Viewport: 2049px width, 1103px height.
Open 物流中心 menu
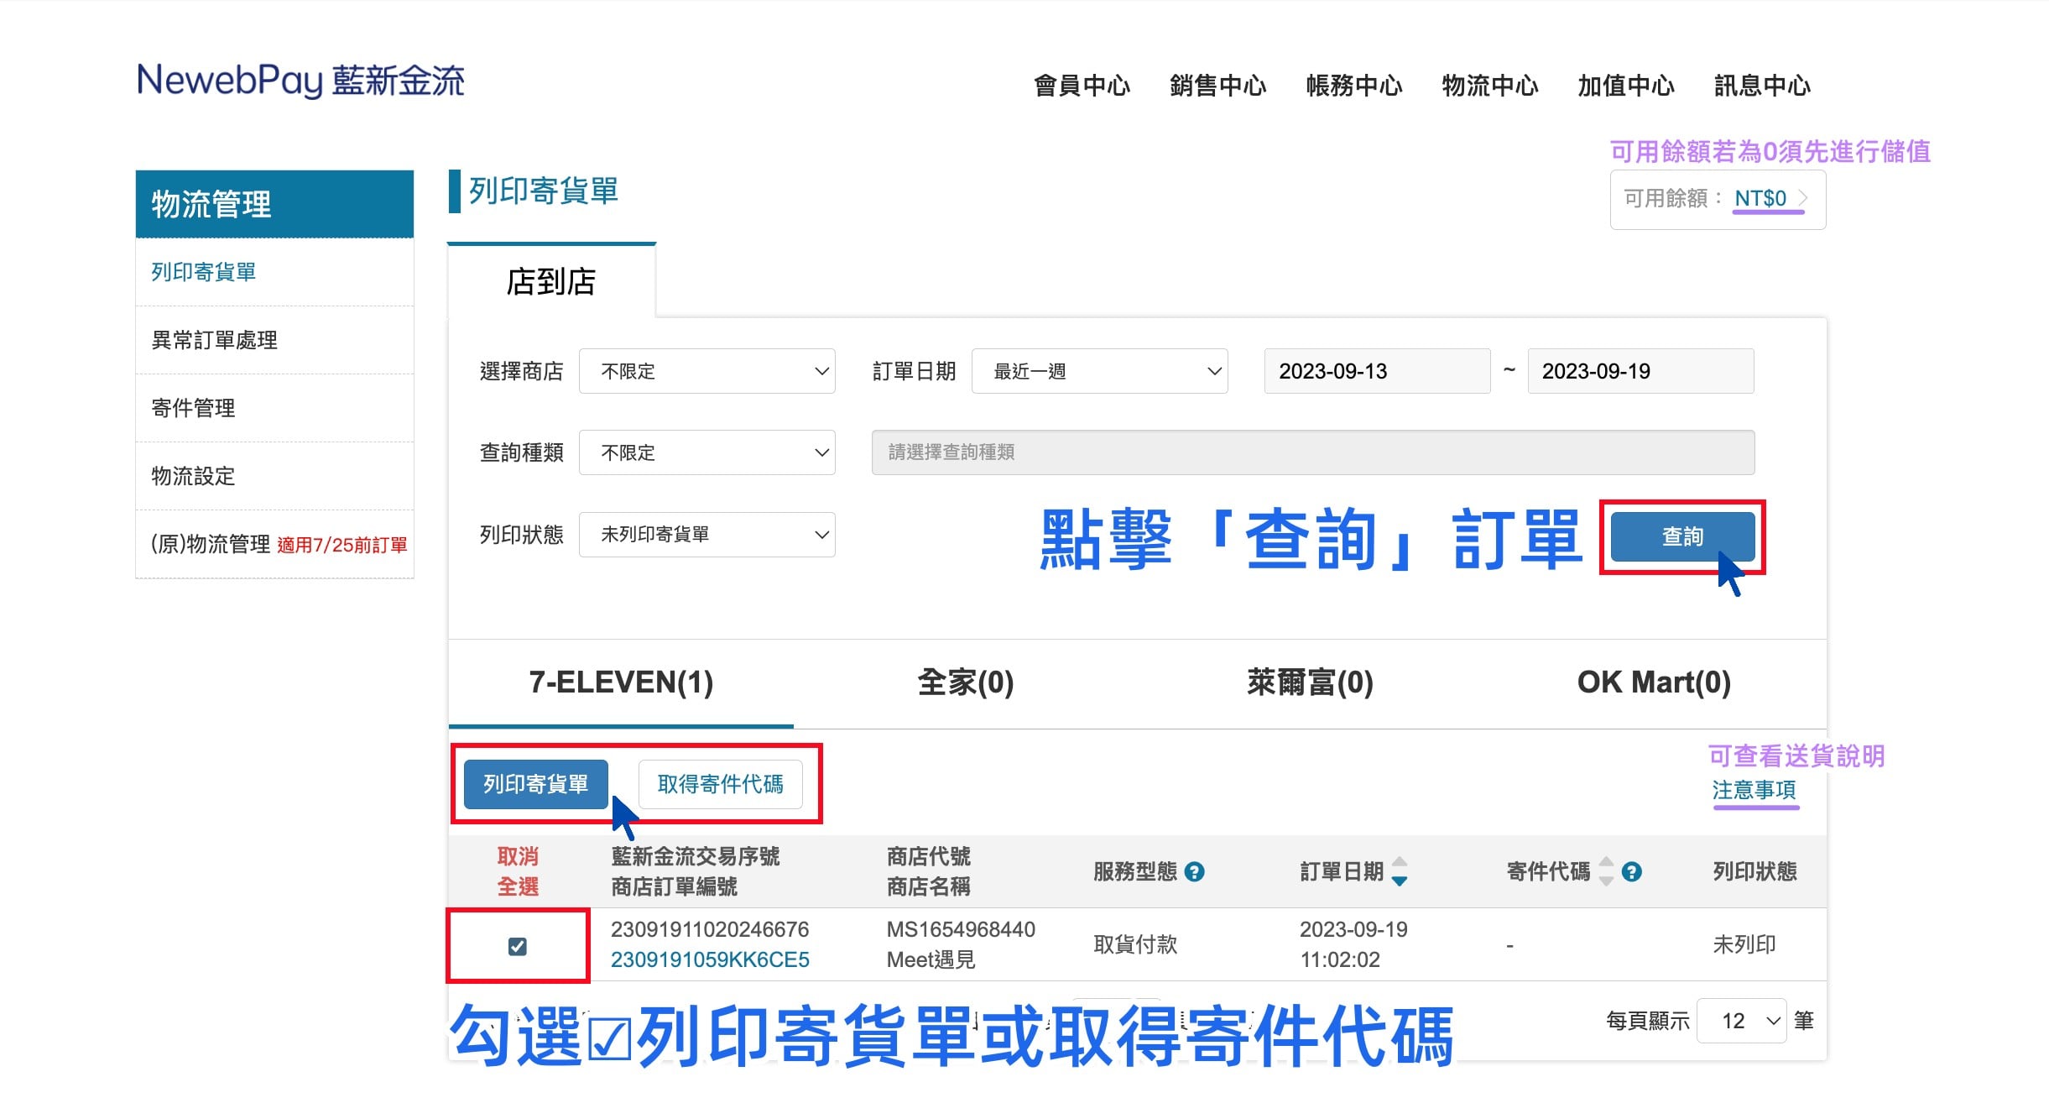pos(1490,86)
